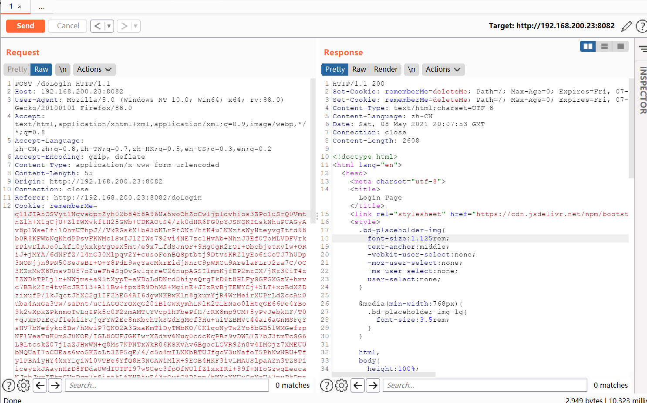Click the 'Host:' header line
This screenshot has height=403, width=647.
pyautogui.click(x=69, y=91)
